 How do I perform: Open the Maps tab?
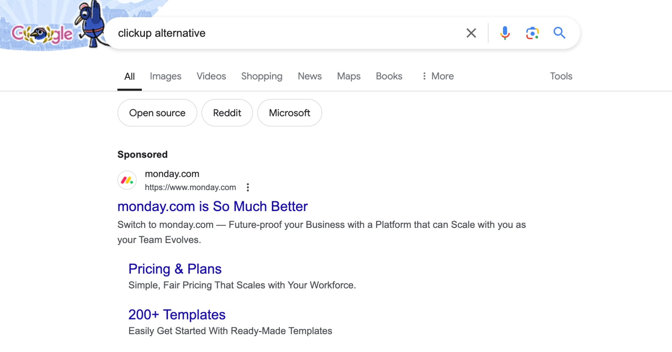pos(349,76)
